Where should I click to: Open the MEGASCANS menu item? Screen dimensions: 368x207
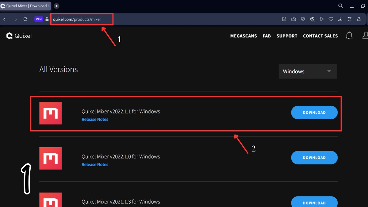point(243,36)
